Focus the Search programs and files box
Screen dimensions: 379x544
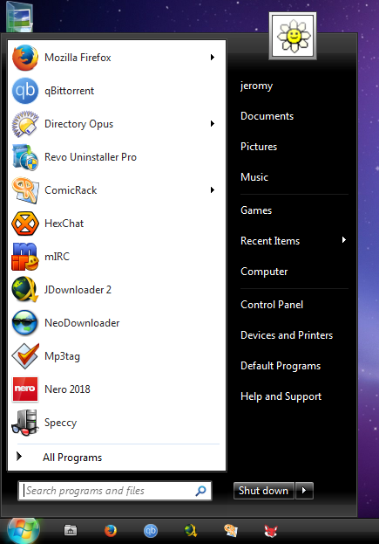(115, 491)
